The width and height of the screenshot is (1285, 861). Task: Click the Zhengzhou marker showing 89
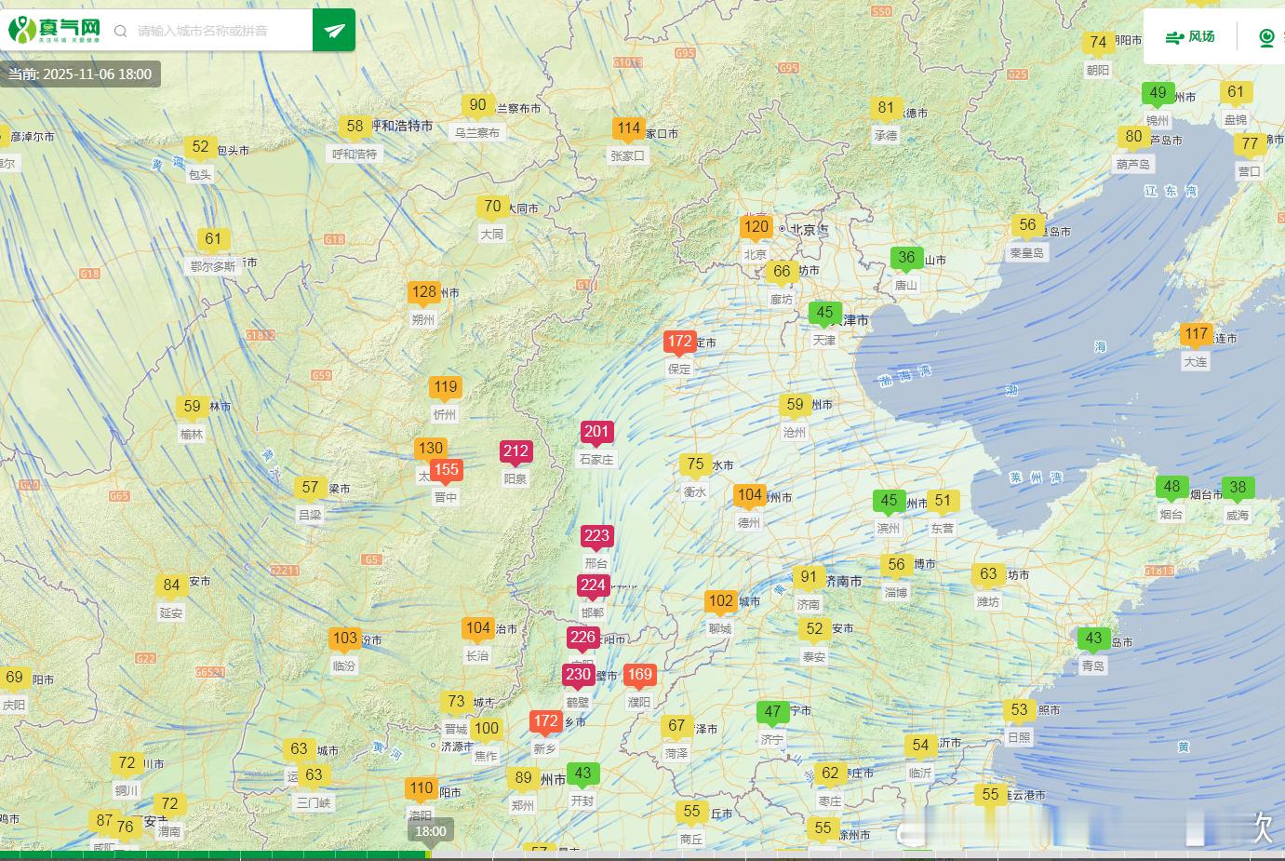pyautogui.click(x=523, y=778)
